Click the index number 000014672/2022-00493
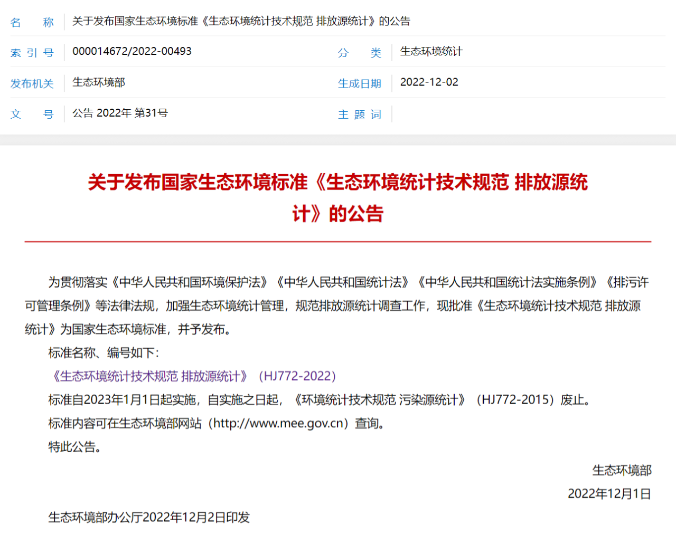 pyautogui.click(x=132, y=51)
